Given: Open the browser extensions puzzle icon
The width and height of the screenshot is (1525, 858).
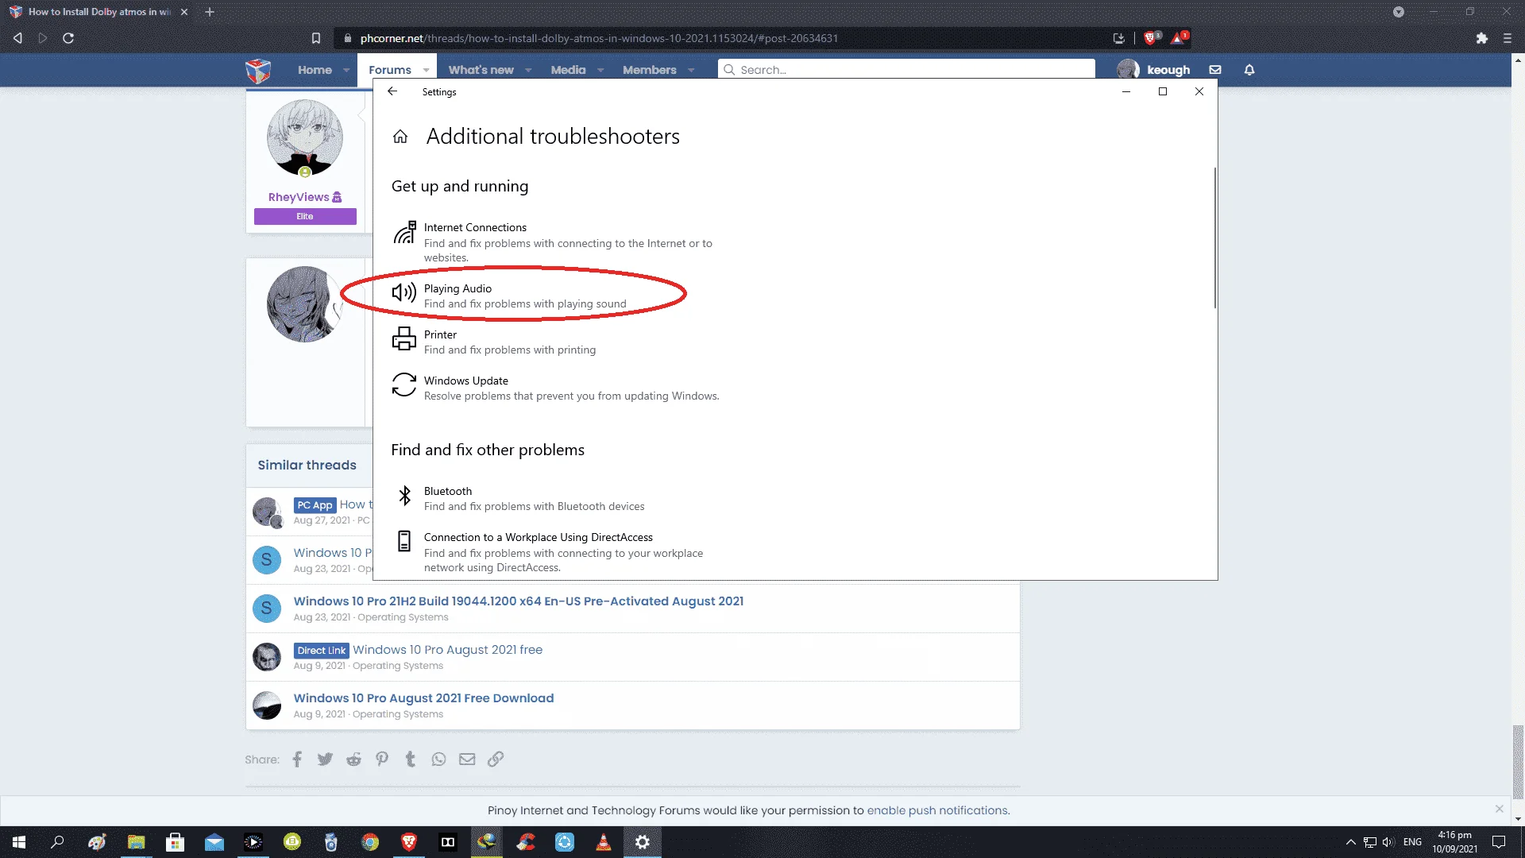Looking at the screenshot, I should [x=1481, y=38].
